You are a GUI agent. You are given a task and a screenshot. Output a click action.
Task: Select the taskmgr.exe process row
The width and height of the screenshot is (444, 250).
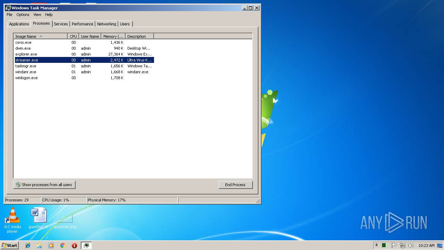[84, 66]
